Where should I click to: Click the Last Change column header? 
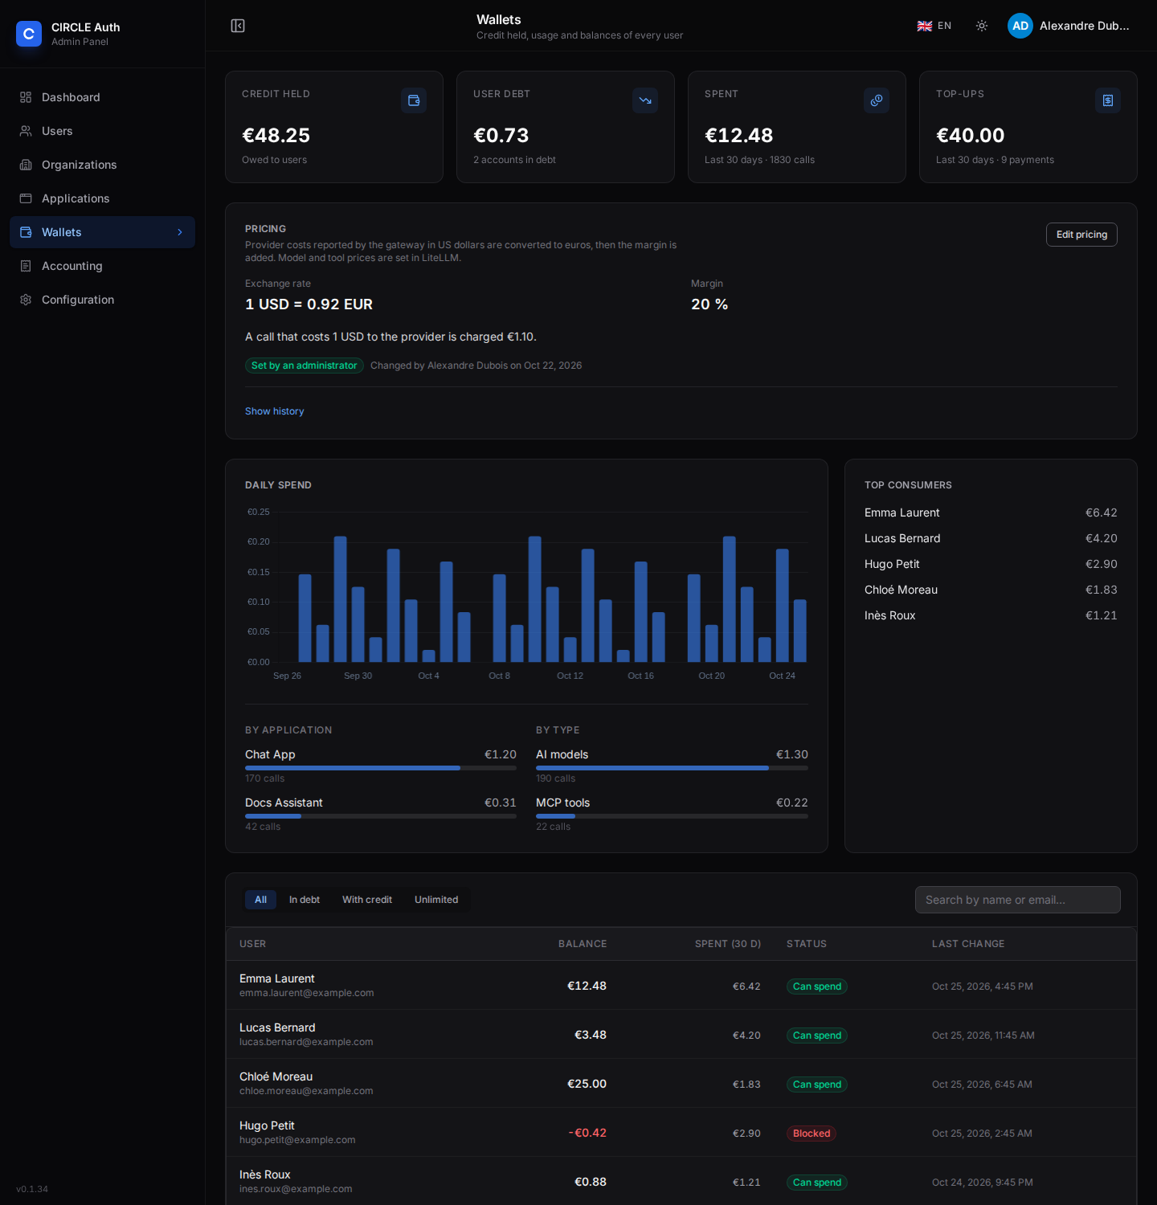pos(968,944)
